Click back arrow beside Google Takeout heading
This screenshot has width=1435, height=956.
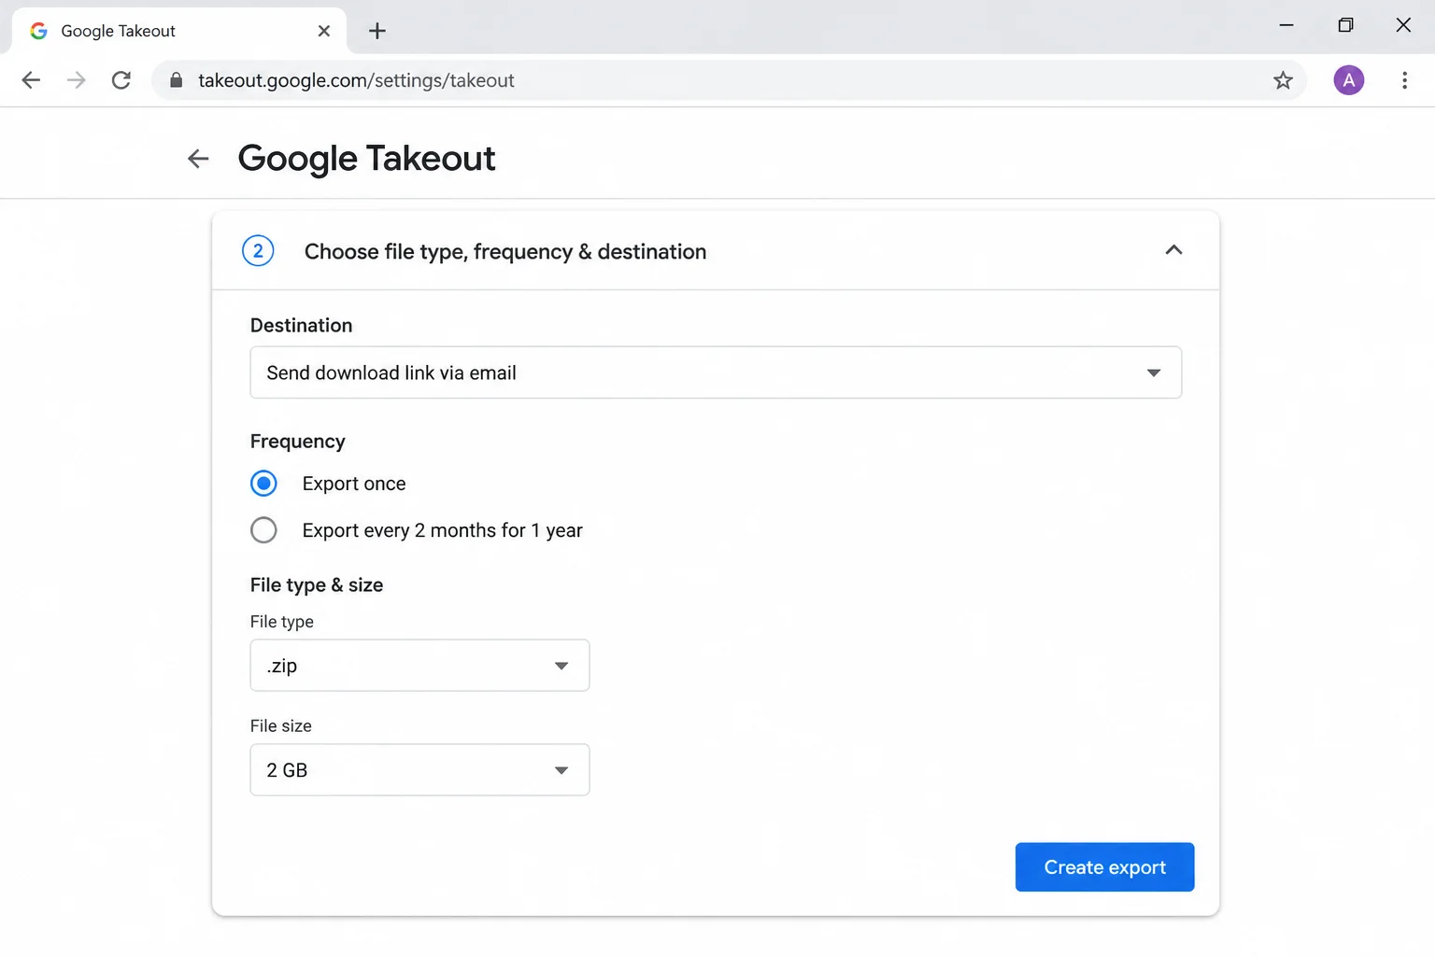point(198,159)
